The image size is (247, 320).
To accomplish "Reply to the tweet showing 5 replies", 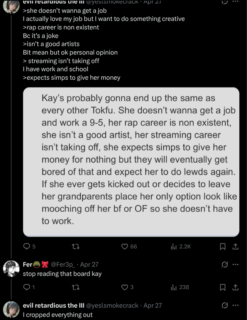I will (x=27, y=246).
